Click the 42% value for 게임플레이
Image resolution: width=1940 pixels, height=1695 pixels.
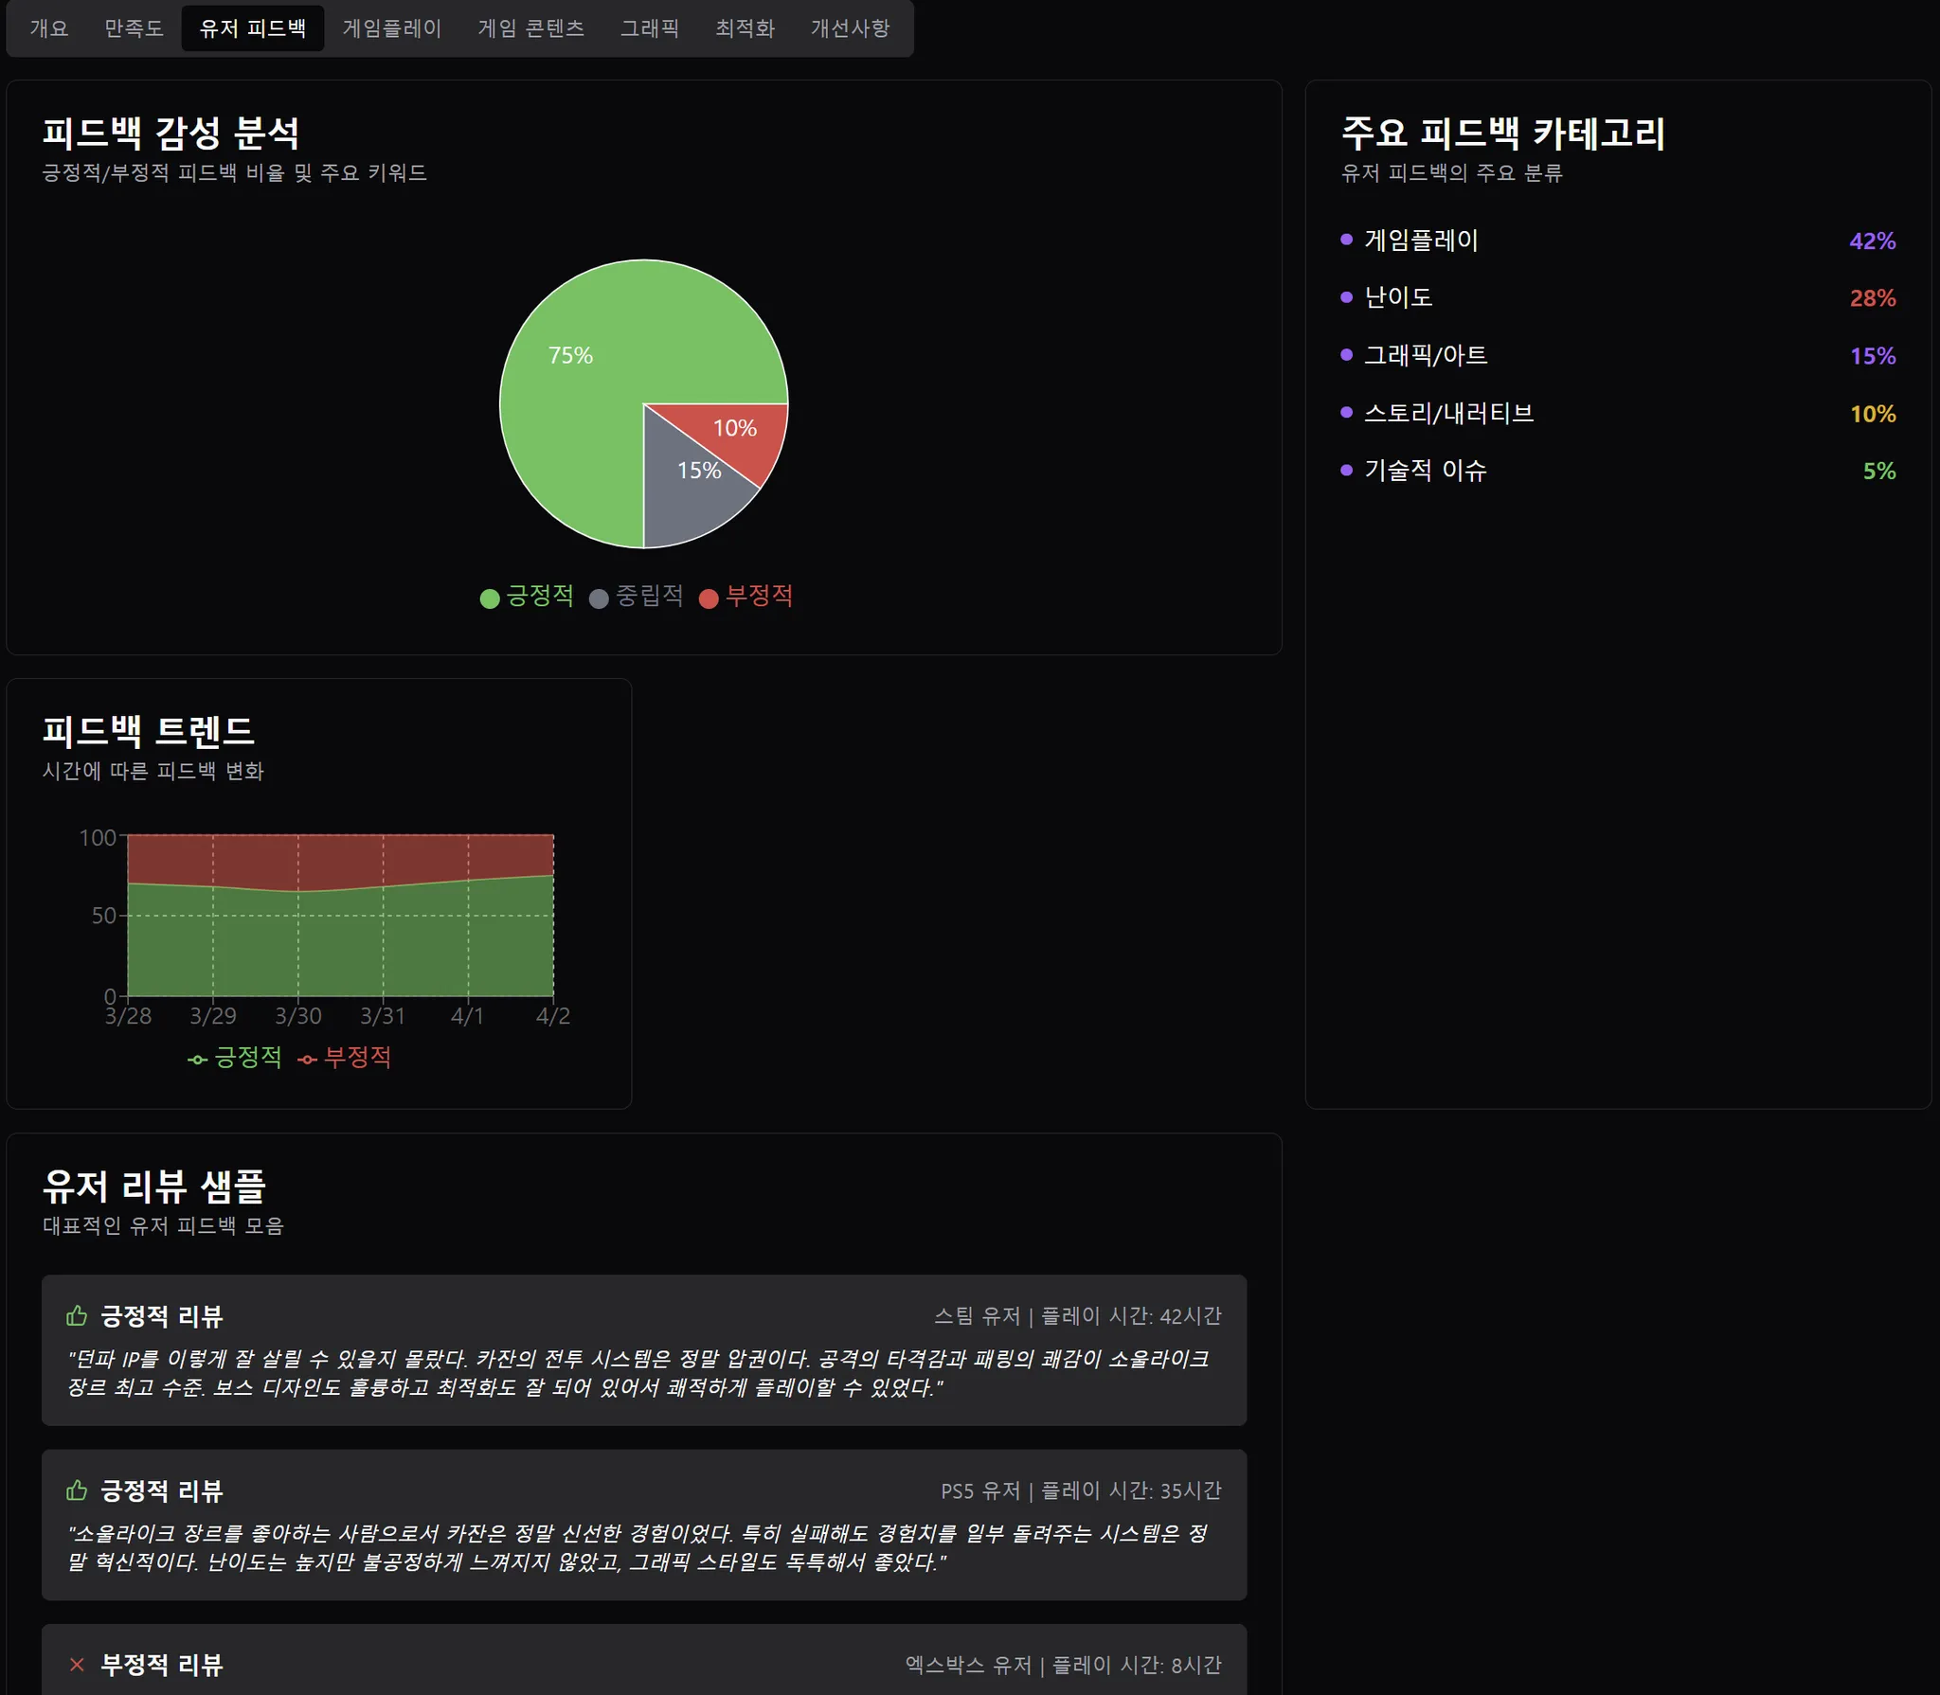(x=1871, y=241)
